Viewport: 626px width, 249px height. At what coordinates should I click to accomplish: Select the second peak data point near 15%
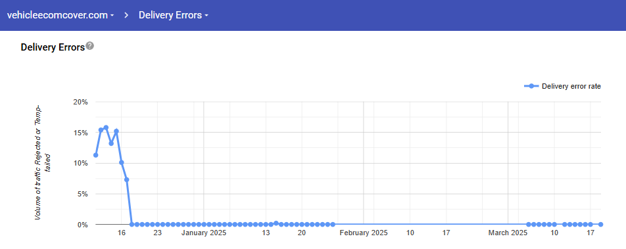tap(116, 131)
